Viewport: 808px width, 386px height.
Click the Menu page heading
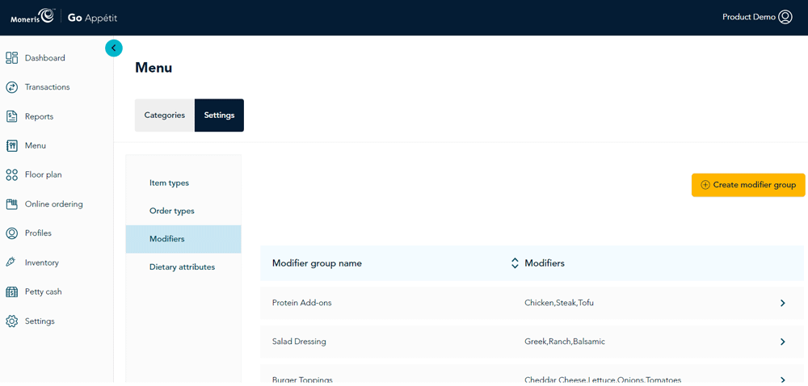[x=154, y=67]
